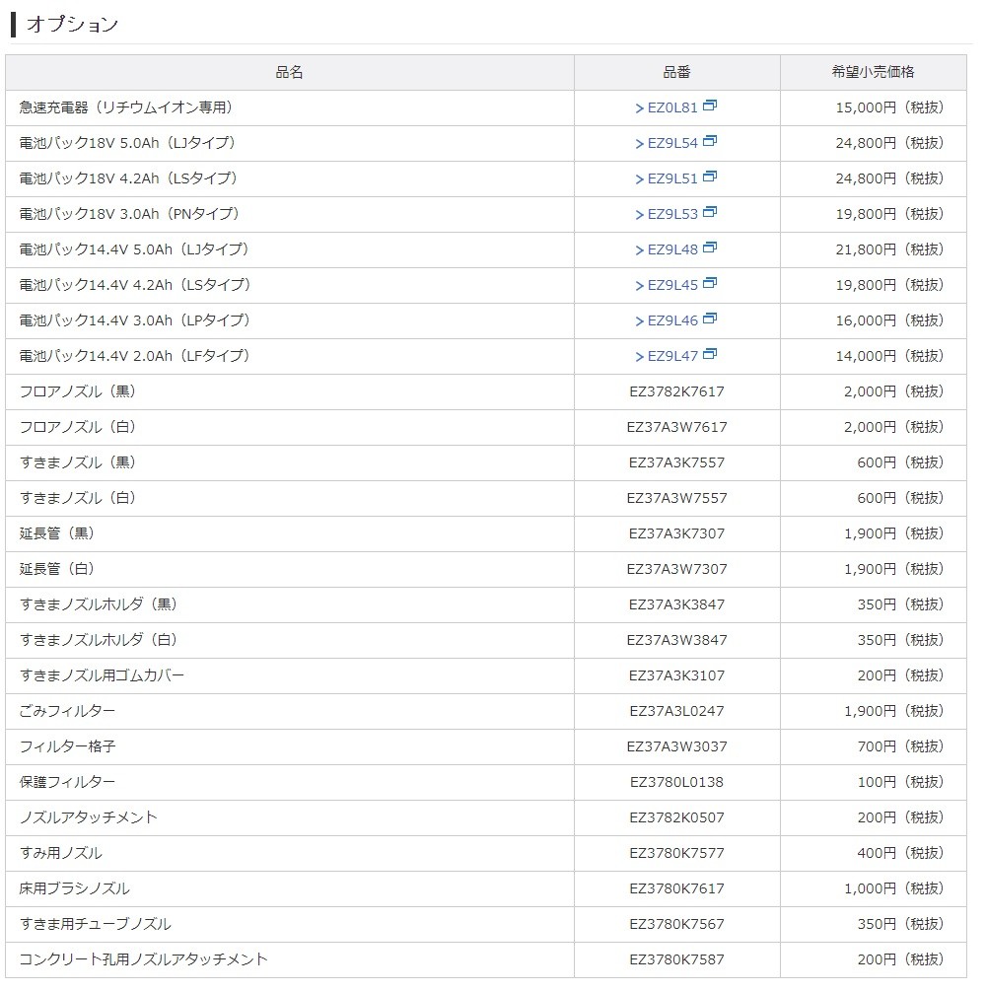Image resolution: width=986 pixels, height=992 pixels.
Task: Select 電池パック14.4V 4.2Ah（LSタイプ）row name
Action: (x=135, y=285)
